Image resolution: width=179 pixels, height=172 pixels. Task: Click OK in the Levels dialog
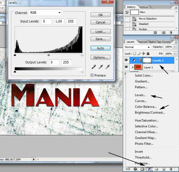(101, 15)
